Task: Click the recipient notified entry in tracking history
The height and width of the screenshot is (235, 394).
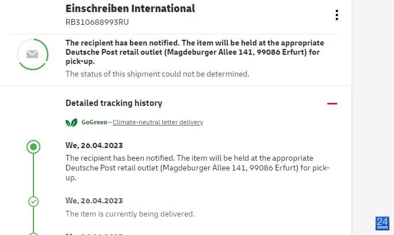Action: click(197, 168)
